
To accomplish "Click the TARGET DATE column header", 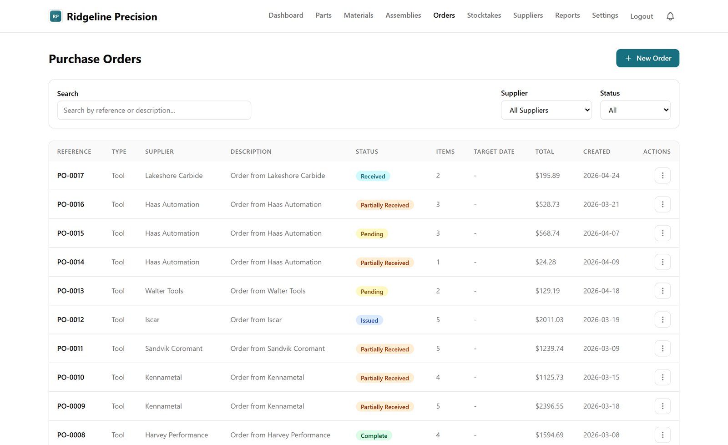I will pos(494,152).
